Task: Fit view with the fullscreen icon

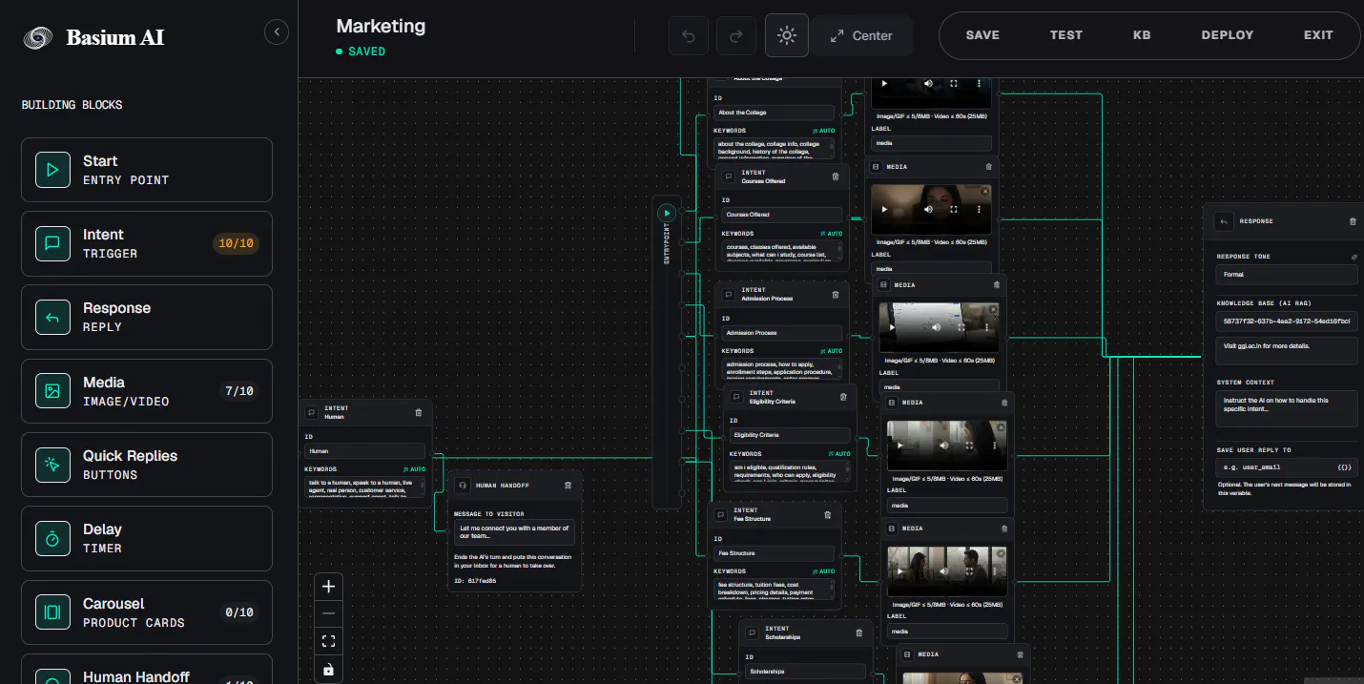Action: pos(328,642)
